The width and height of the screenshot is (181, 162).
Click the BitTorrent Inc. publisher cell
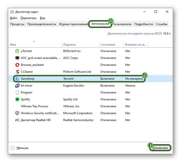click(72, 51)
